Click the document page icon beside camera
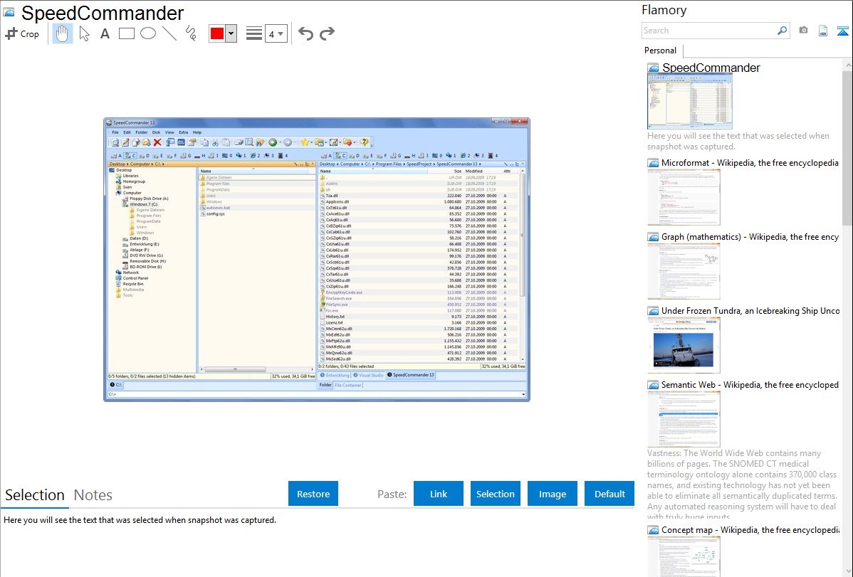The width and height of the screenshot is (853, 577). point(823,31)
